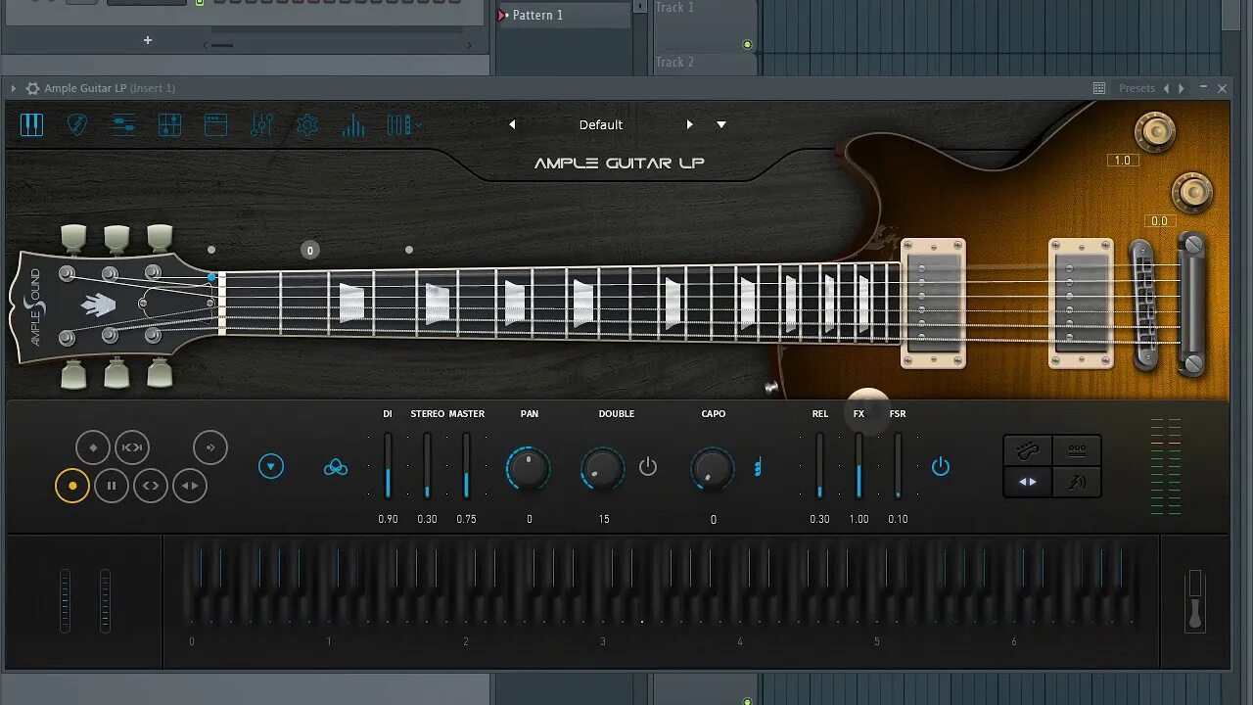Open the blue circled down-arrow menu

[271, 466]
